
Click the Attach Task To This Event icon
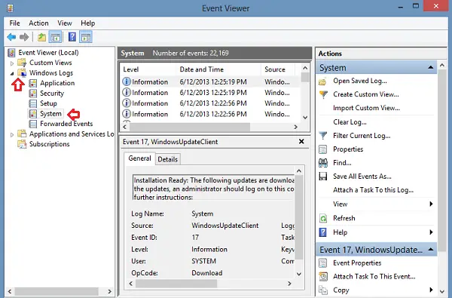click(x=323, y=277)
